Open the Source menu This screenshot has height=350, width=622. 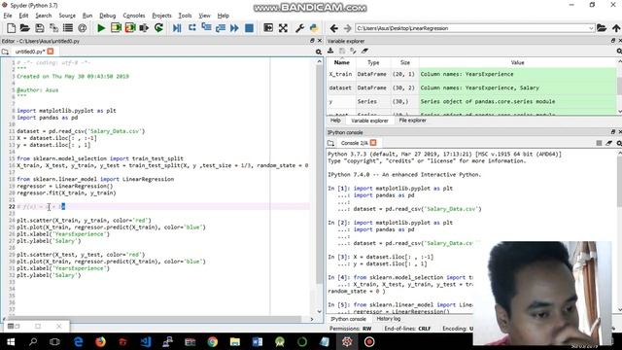(x=67, y=16)
